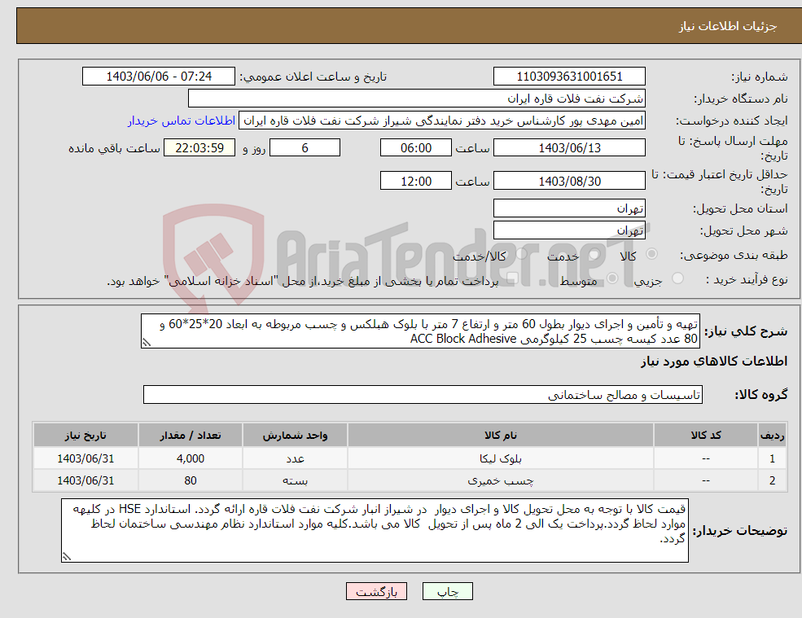Select the جزیی purchase type radio
Screen dimensions: 802x618
(677, 278)
